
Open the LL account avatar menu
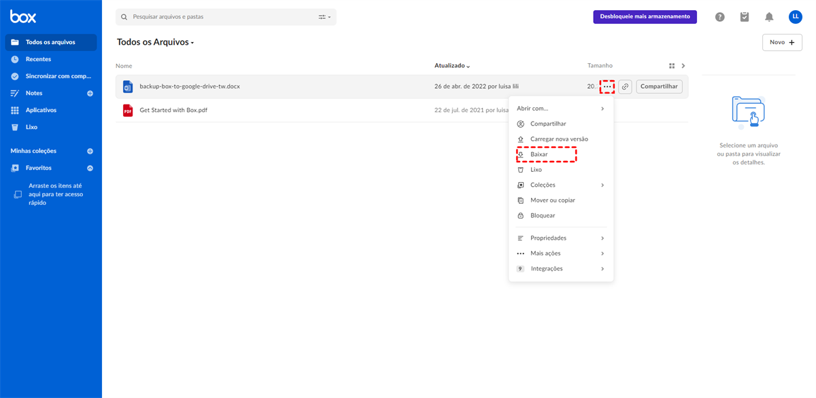point(795,17)
